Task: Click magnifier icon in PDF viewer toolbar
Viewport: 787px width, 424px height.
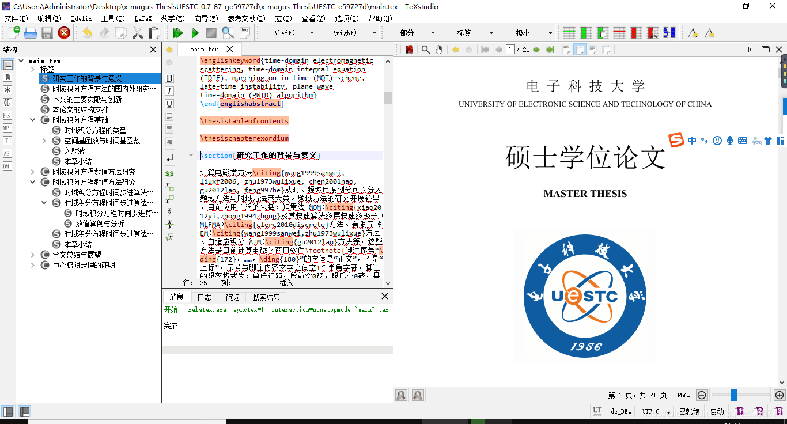Action: [x=425, y=50]
